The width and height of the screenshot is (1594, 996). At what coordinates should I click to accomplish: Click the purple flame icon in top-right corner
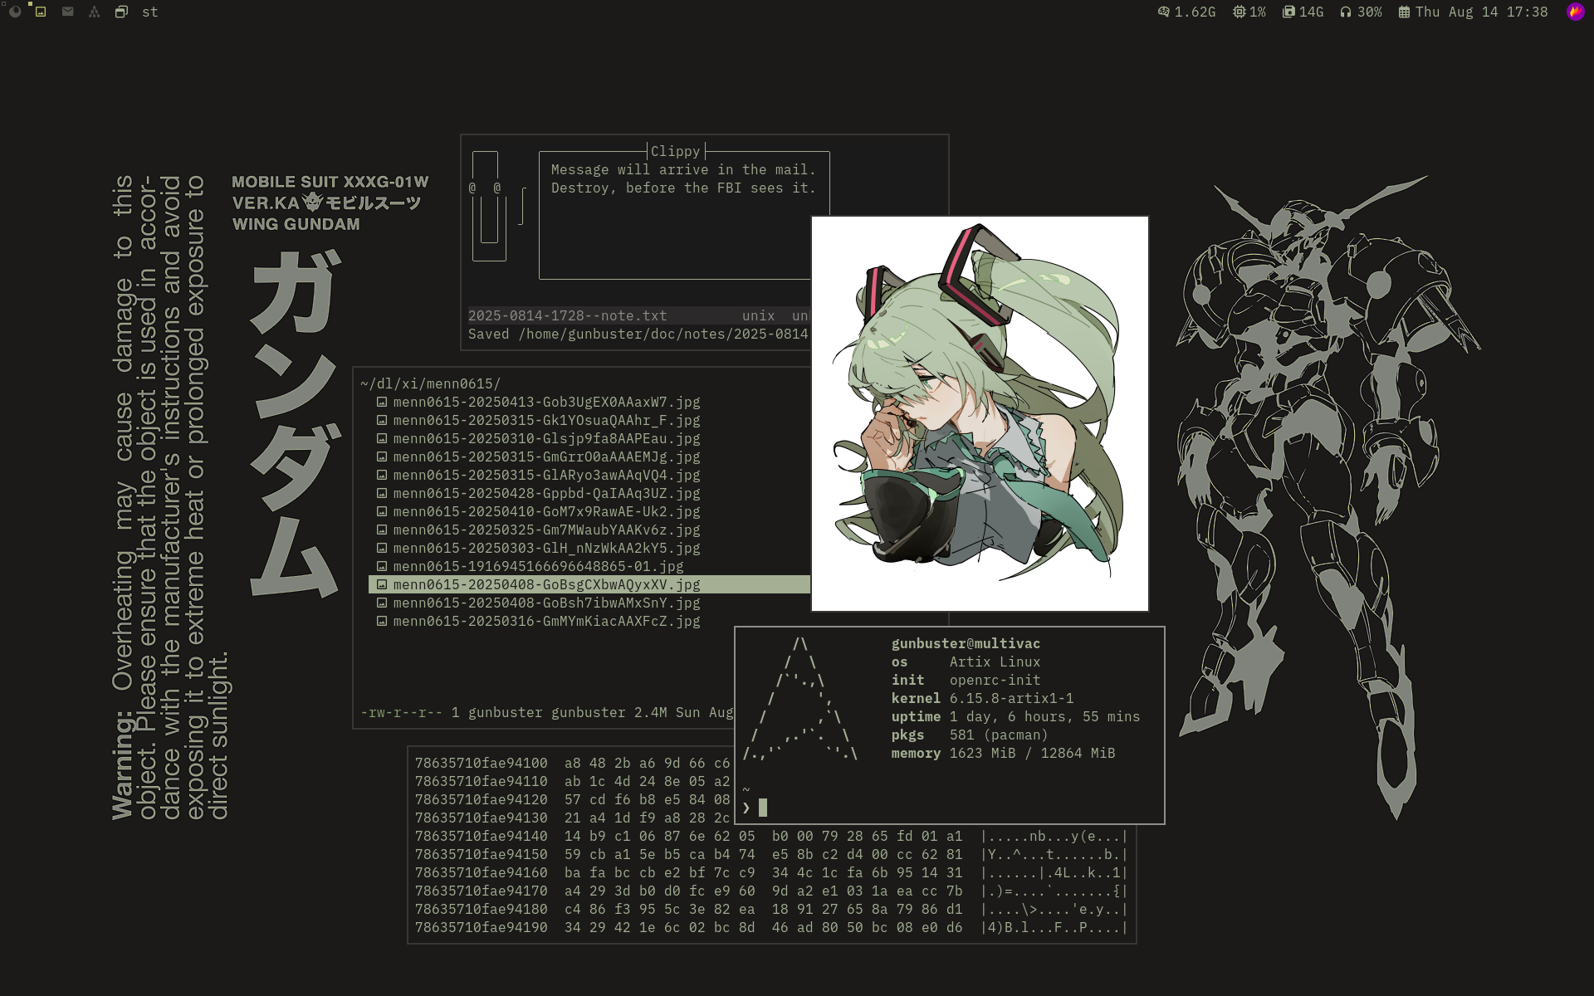click(1575, 12)
